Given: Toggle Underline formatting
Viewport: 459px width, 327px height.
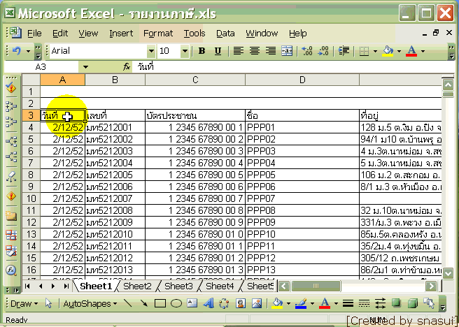Looking at the screenshot, I should pyautogui.click(x=218, y=51).
